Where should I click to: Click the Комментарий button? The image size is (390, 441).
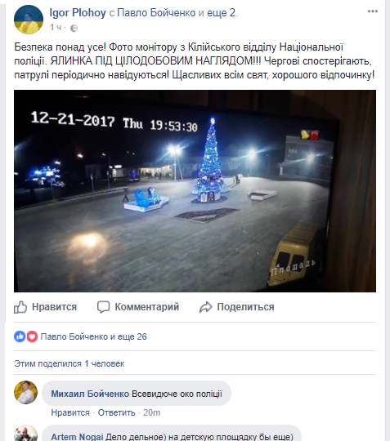tap(138, 307)
